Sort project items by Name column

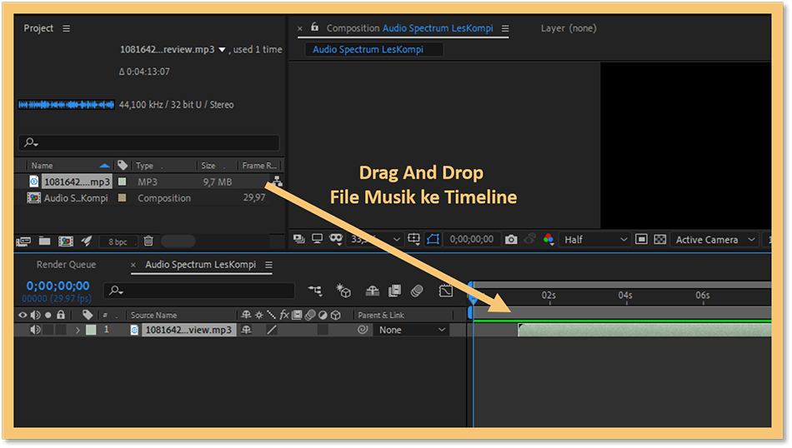coord(42,166)
